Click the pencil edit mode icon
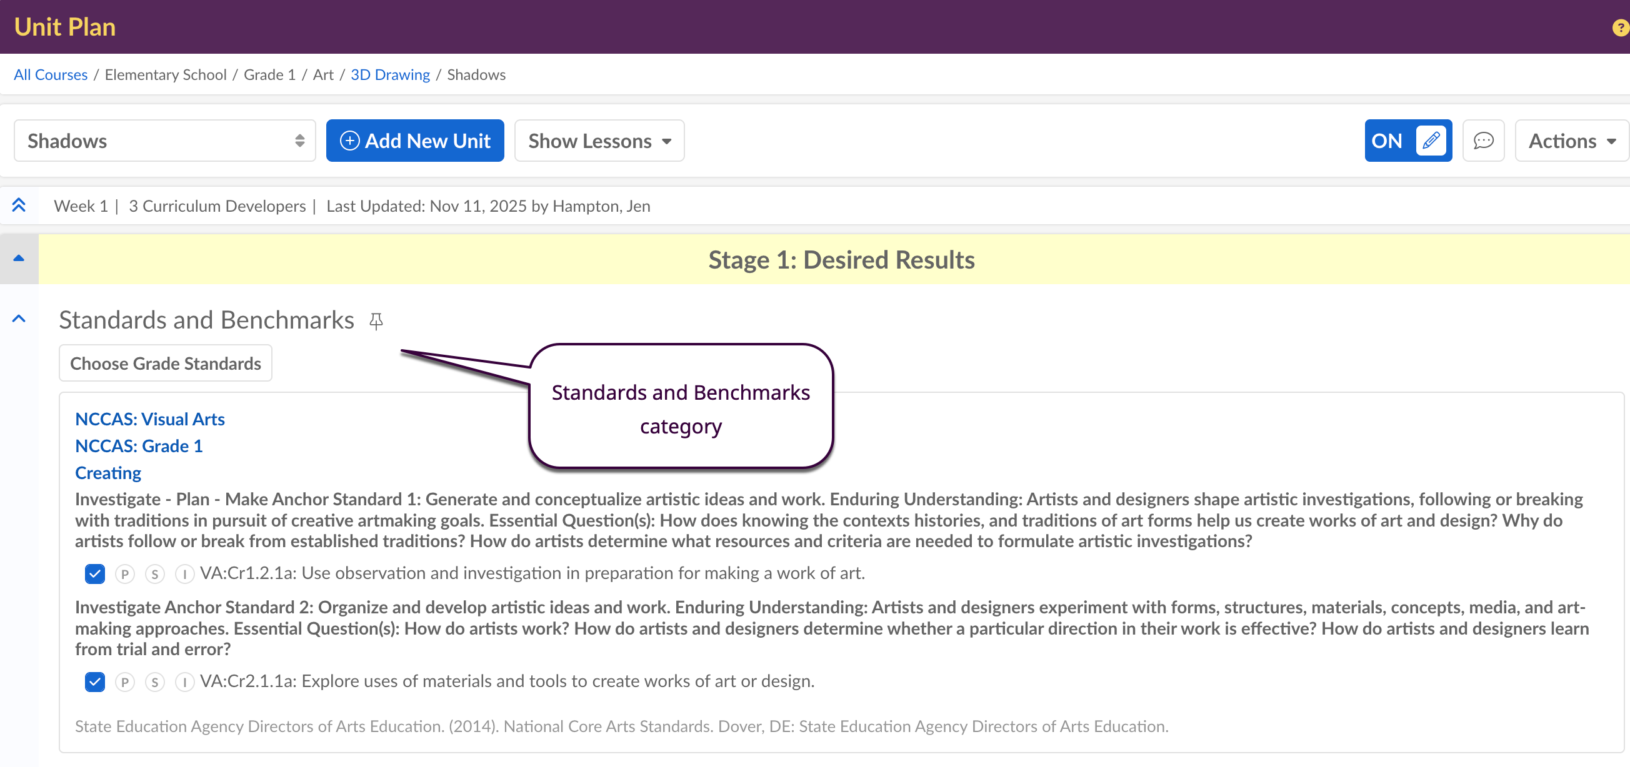The image size is (1630, 767). pos(1431,141)
